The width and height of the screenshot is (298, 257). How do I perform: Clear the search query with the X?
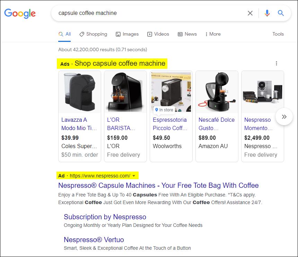(x=250, y=13)
